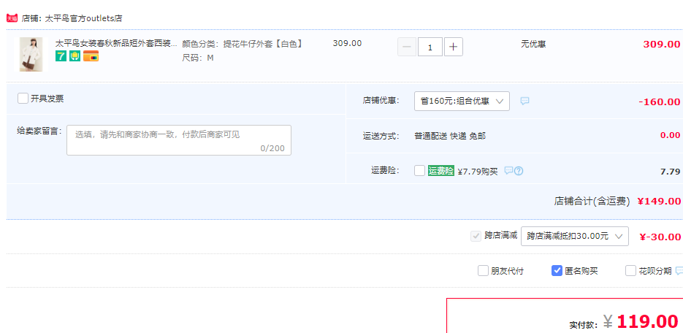The height and width of the screenshot is (333, 683).
Task: Click the green 7-day return badge icon
Action: (x=61, y=55)
